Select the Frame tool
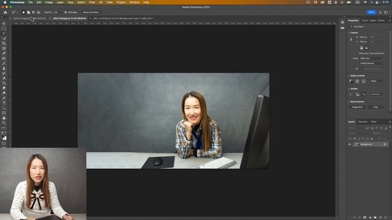The image size is (392, 220). pos(4,48)
